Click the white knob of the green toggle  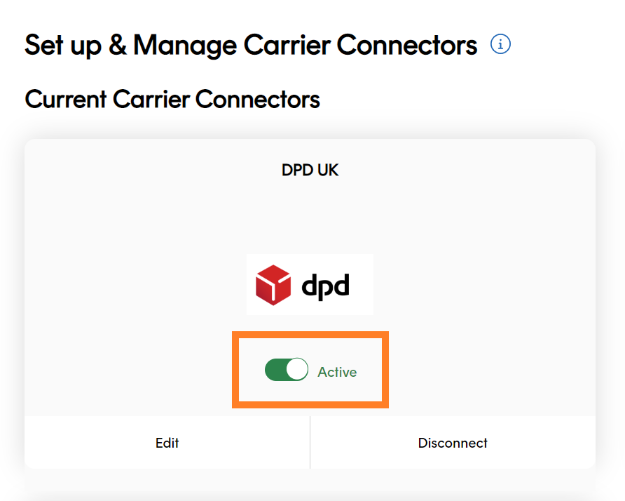tap(297, 369)
